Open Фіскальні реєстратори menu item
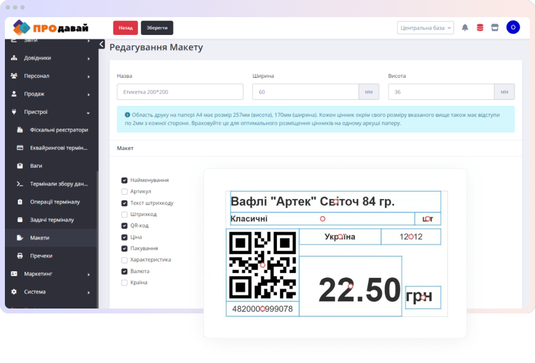The width and height of the screenshot is (535, 363). (51, 130)
